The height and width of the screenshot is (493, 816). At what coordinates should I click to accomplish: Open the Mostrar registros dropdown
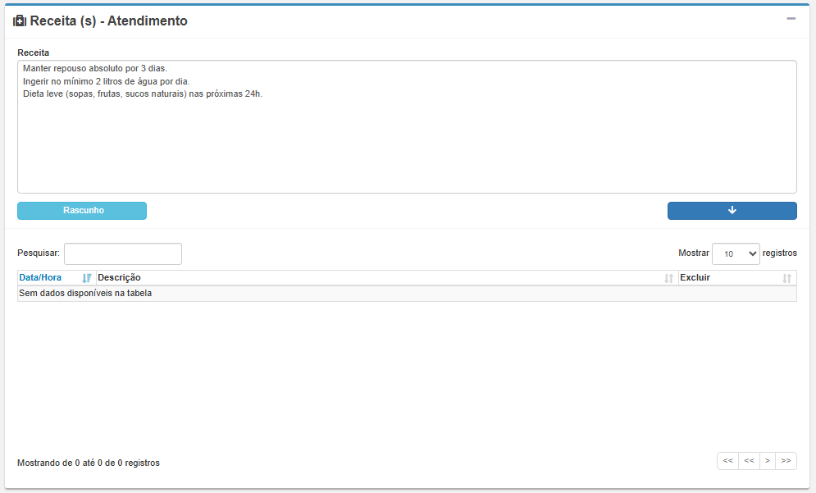[x=736, y=254]
